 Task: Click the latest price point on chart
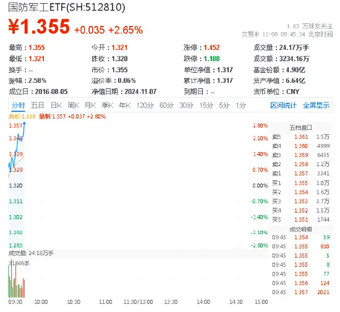(x=25, y=124)
